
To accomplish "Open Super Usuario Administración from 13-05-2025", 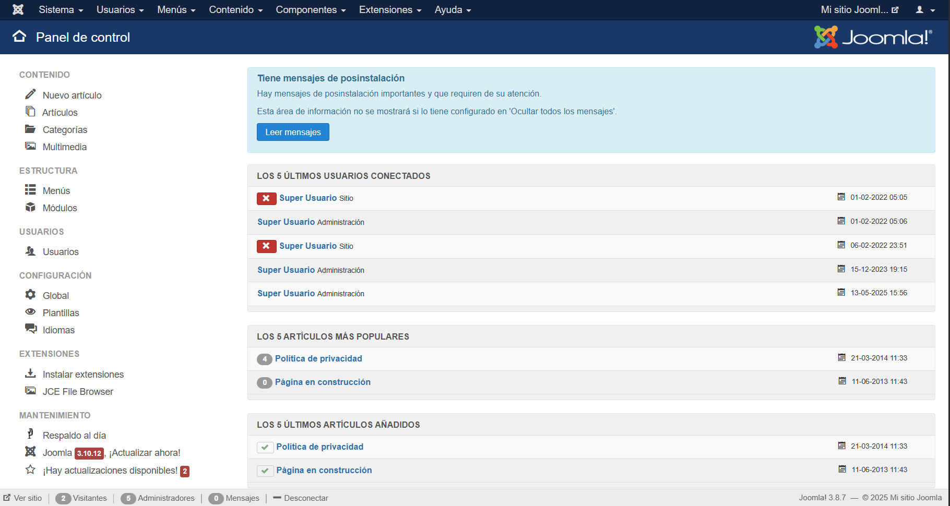I will (x=286, y=294).
